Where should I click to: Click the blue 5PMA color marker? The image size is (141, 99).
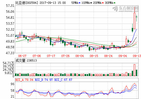(x=79, y=3)
